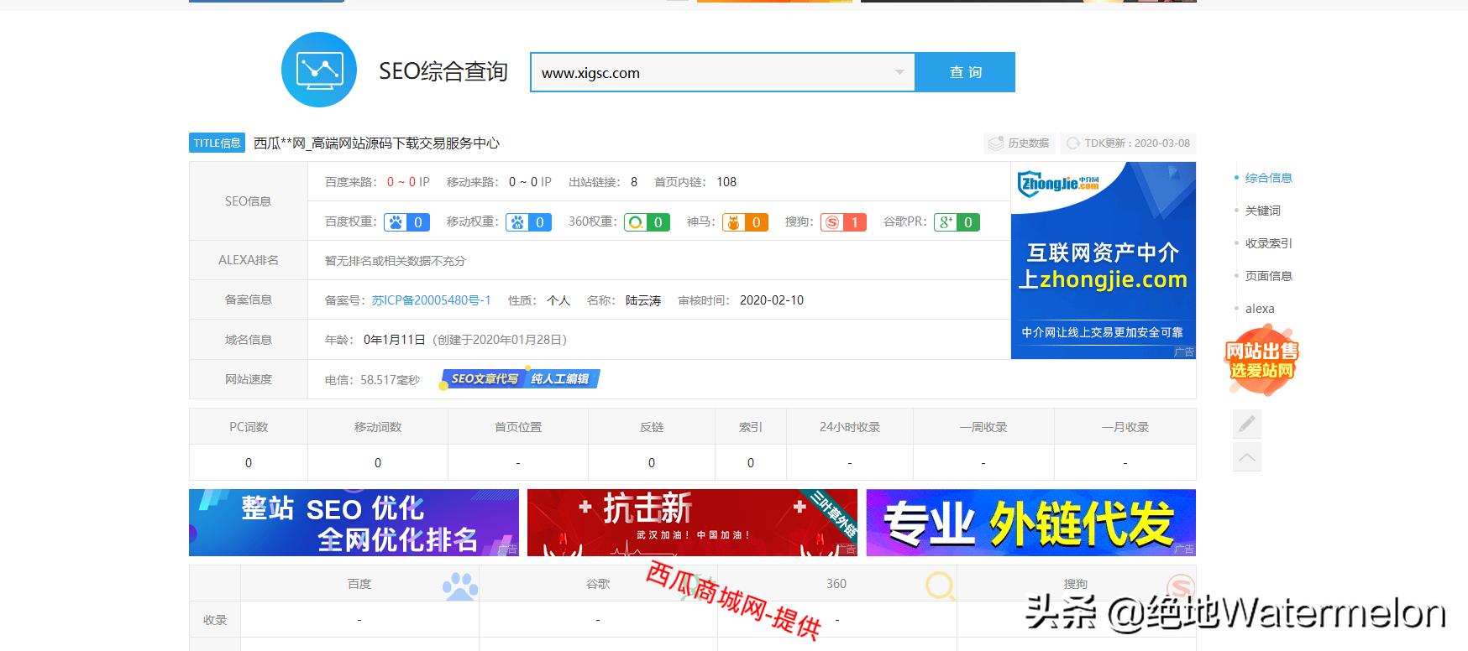Click the 移动词数 column header

pos(378,427)
